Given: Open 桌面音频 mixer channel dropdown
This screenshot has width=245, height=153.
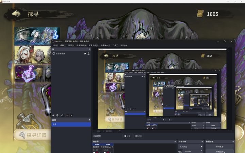Looking at the screenshot, I should coord(101,147).
